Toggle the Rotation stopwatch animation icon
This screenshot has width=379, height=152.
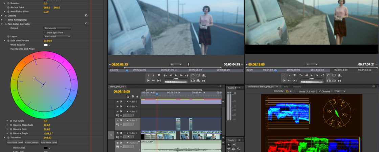click(8, 3)
